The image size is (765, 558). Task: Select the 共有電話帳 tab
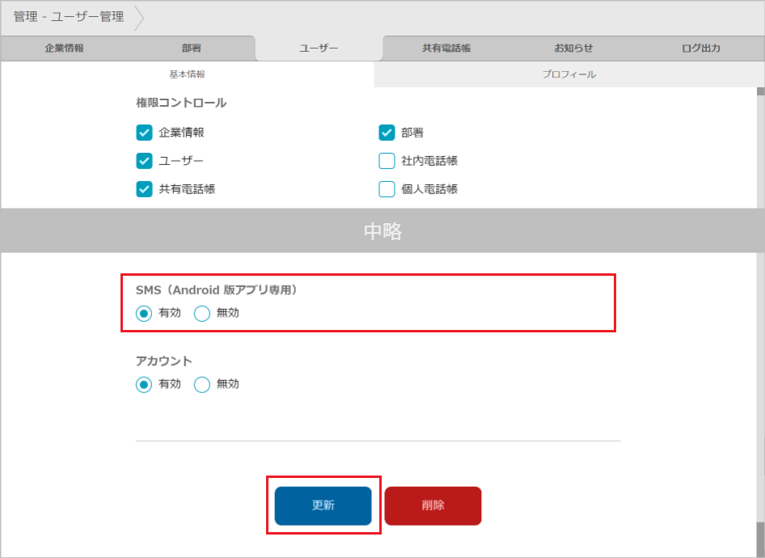(446, 49)
